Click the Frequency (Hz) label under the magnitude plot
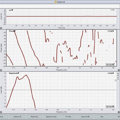The width and height of the screenshot is (120, 120). [61, 112]
